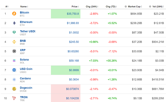Select the +7.03% 24H change for Solana
This screenshot has width=166, height=102.
[94, 61]
